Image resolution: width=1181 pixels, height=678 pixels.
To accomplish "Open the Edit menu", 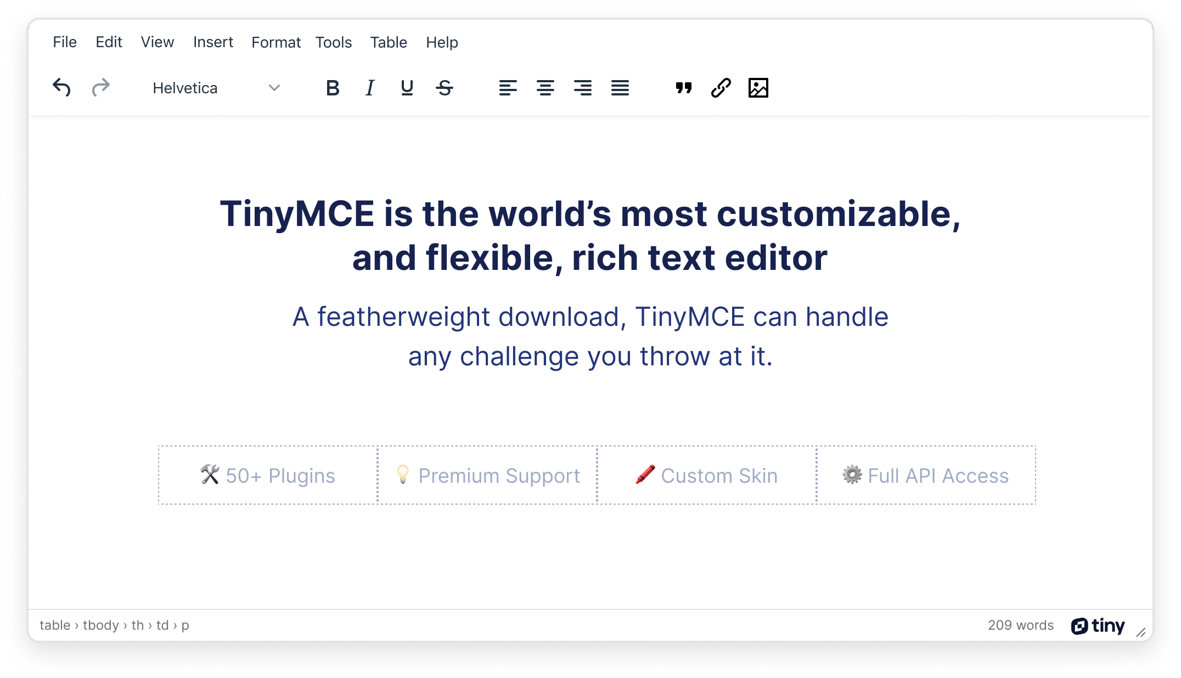I will coord(109,42).
